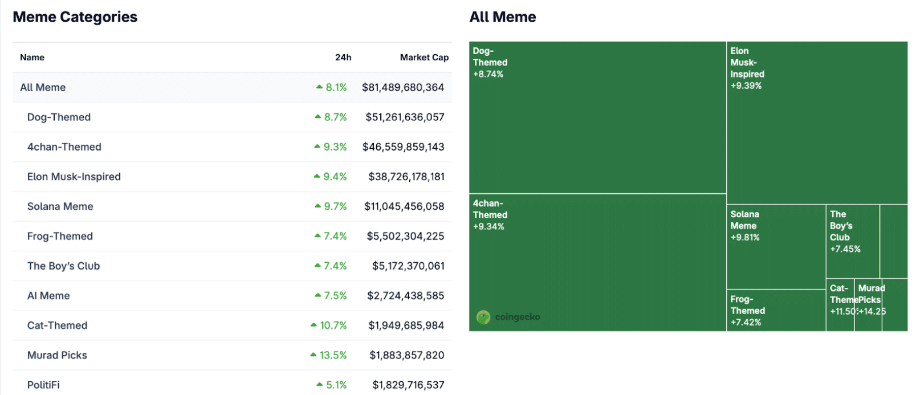The width and height of the screenshot is (916, 395).
Task: Select the All Meme table row
Action: pos(43,87)
